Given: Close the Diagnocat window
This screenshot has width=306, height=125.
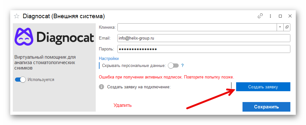Looking at the screenshot, I should [290, 16].
